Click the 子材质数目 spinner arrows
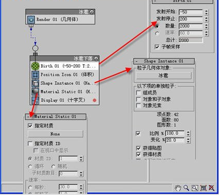This screenshot has height=195, width=219. click(81, 173)
